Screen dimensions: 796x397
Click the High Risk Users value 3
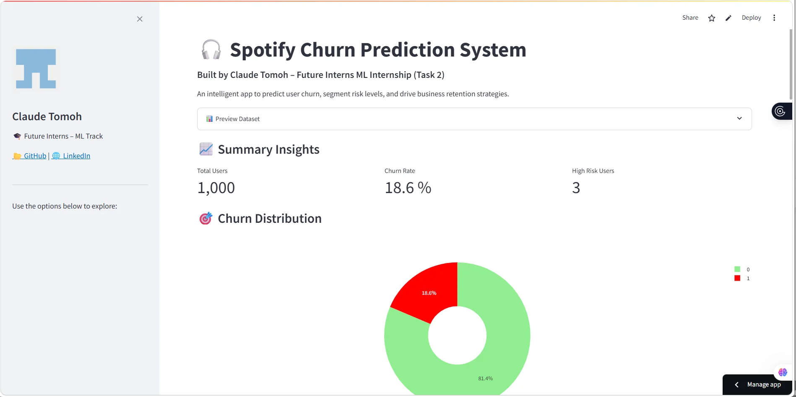click(576, 188)
